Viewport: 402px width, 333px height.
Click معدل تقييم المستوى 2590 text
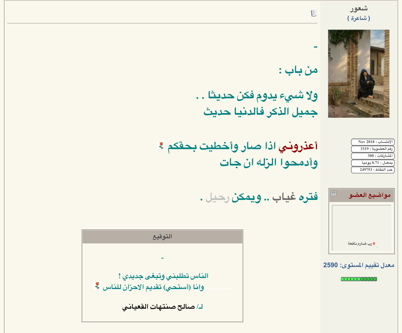[x=359, y=265]
